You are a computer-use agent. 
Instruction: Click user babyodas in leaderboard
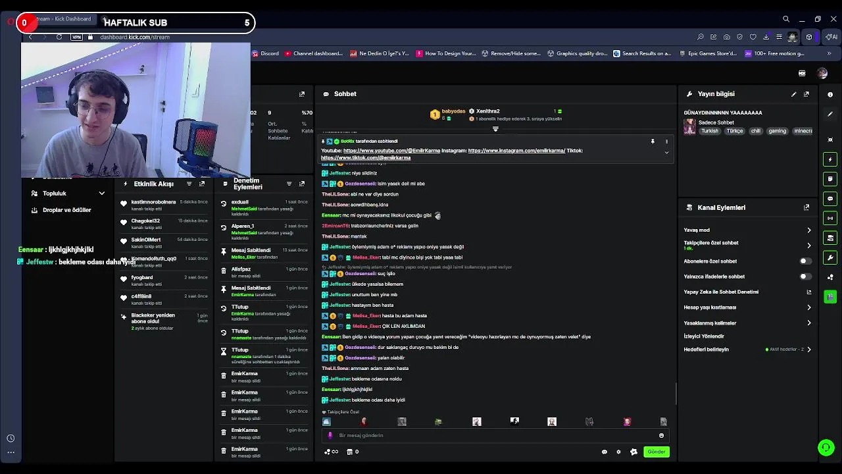pos(454,111)
